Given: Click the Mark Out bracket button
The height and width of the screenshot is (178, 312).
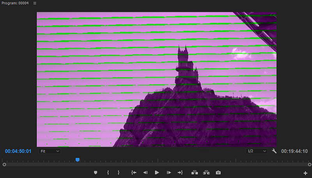Looking at the screenshot, I should 119,173.
